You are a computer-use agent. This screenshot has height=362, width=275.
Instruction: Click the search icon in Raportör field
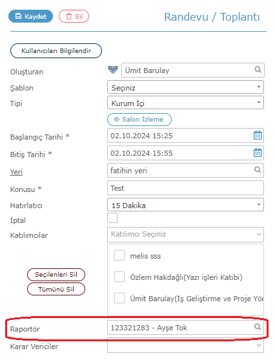[258, 327]
